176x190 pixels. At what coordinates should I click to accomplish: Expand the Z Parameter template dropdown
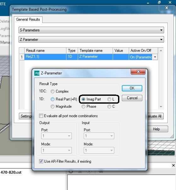pos(91,40)
